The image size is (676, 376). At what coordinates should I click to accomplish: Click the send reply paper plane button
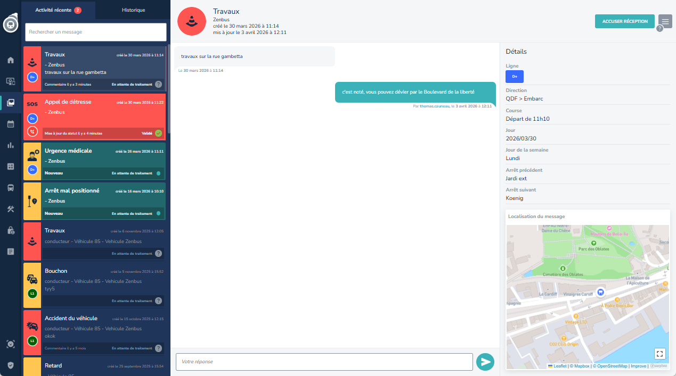(x=485, y=362)
